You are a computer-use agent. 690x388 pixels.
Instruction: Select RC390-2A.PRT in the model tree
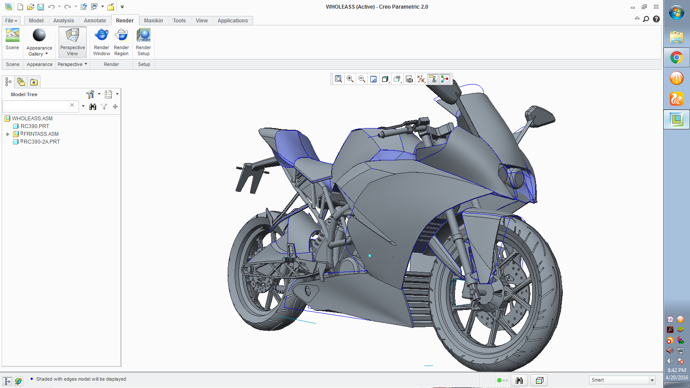click(41, 142)
